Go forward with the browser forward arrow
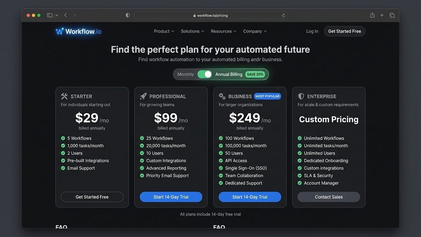 coord(74,15)
